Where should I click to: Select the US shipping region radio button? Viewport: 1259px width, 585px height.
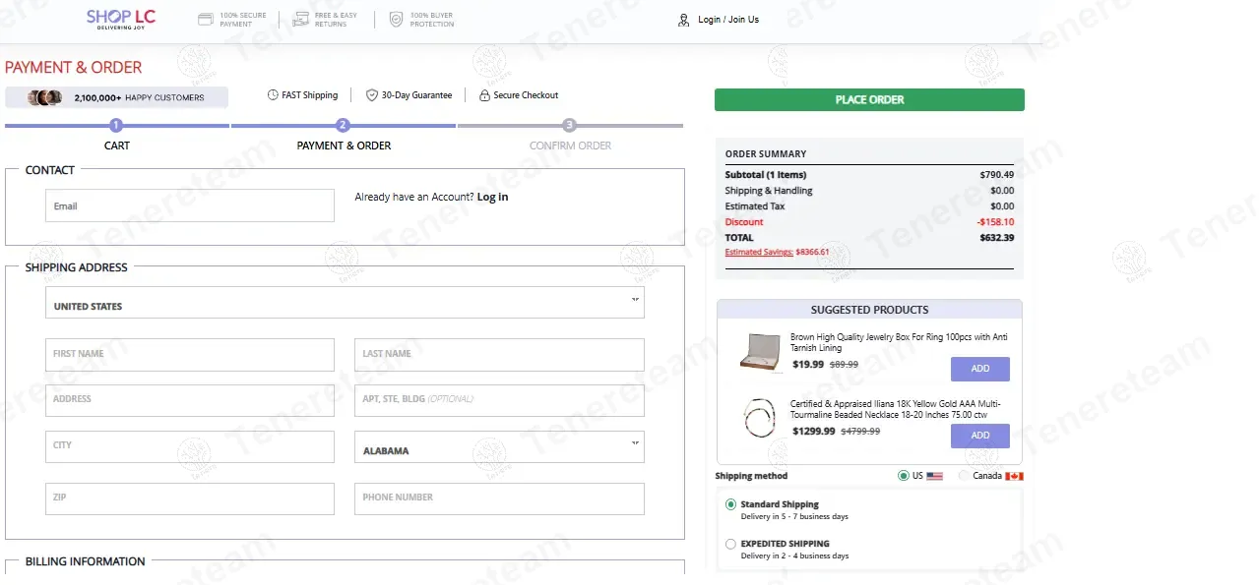coord(904,476)
